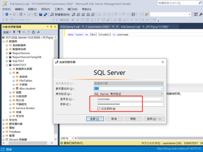Select the XEvent 探查器 node
Viewport: 203px width, 152px height.
[x=18, y=139]
